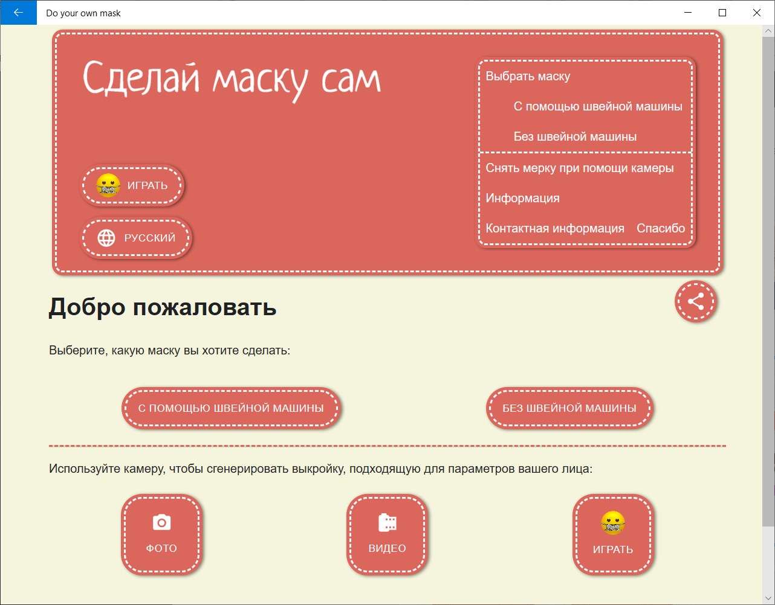
Task: Click the masked emoji on top ИГРАТЬ pill
Action: tap(109, 185)
